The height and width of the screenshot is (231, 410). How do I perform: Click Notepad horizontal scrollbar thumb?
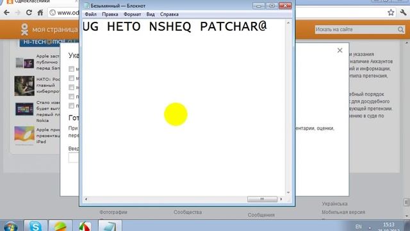[262, 199]
